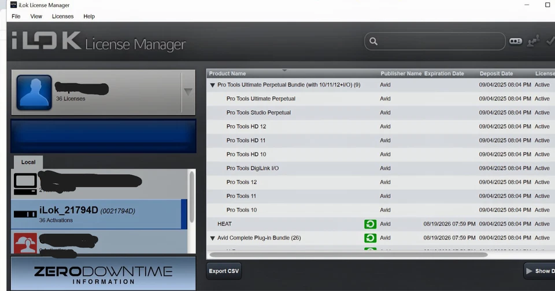Viewport: 555px width, 291px height.
Task: Select the Pro Tools HD 12 row
Action: coord(380,127)
